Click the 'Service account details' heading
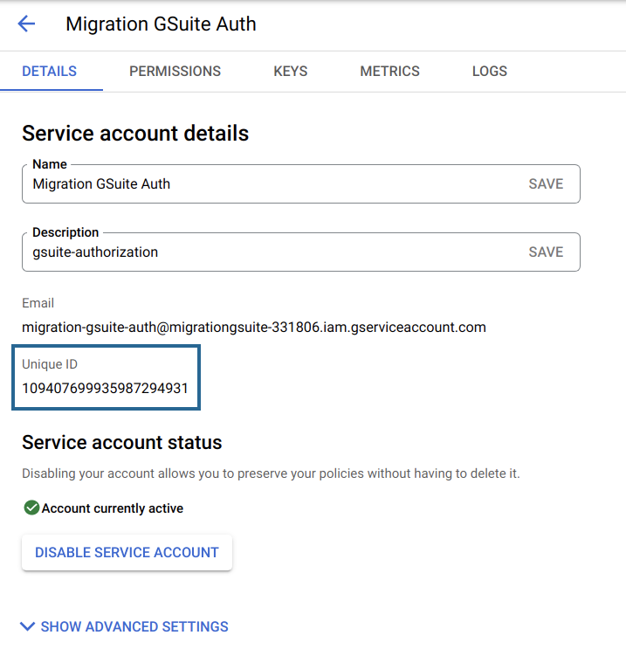This screenshot has width=626, height=656. click(x=135, y=134)
